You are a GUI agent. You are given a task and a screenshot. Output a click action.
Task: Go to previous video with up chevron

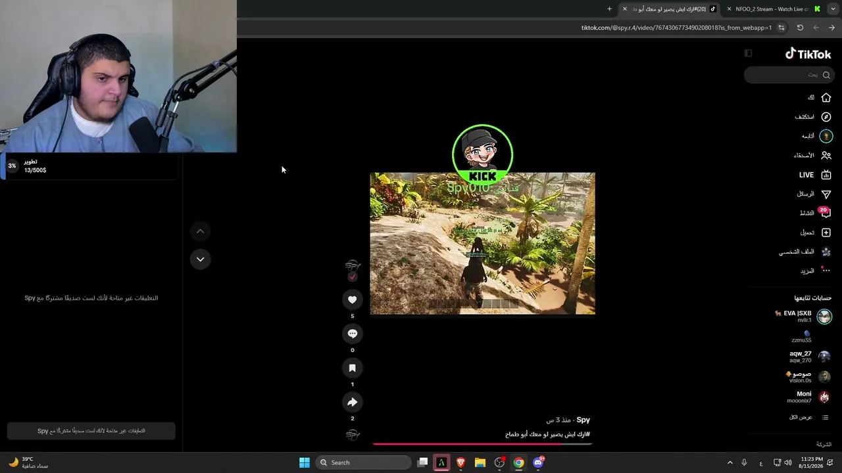(201, 231)
